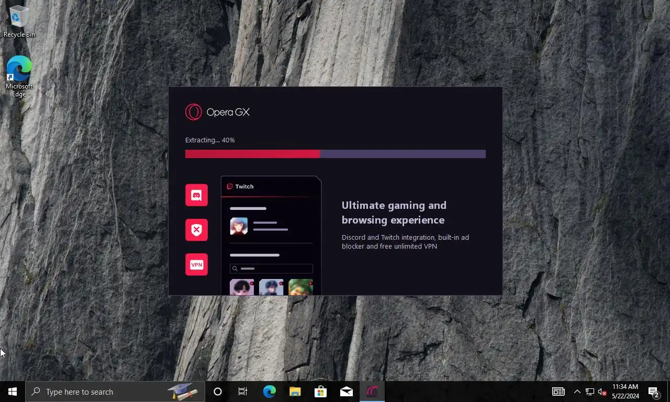The width and height of the screenshot is (670, 402).
Task: Click the 'Discord and Twitch integration' description text
Action: click(405, 242)
